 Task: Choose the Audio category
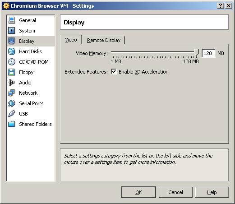[x=25, y=83]
